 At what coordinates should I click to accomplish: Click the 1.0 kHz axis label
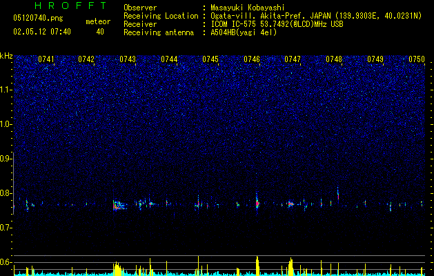click(6, 124)
